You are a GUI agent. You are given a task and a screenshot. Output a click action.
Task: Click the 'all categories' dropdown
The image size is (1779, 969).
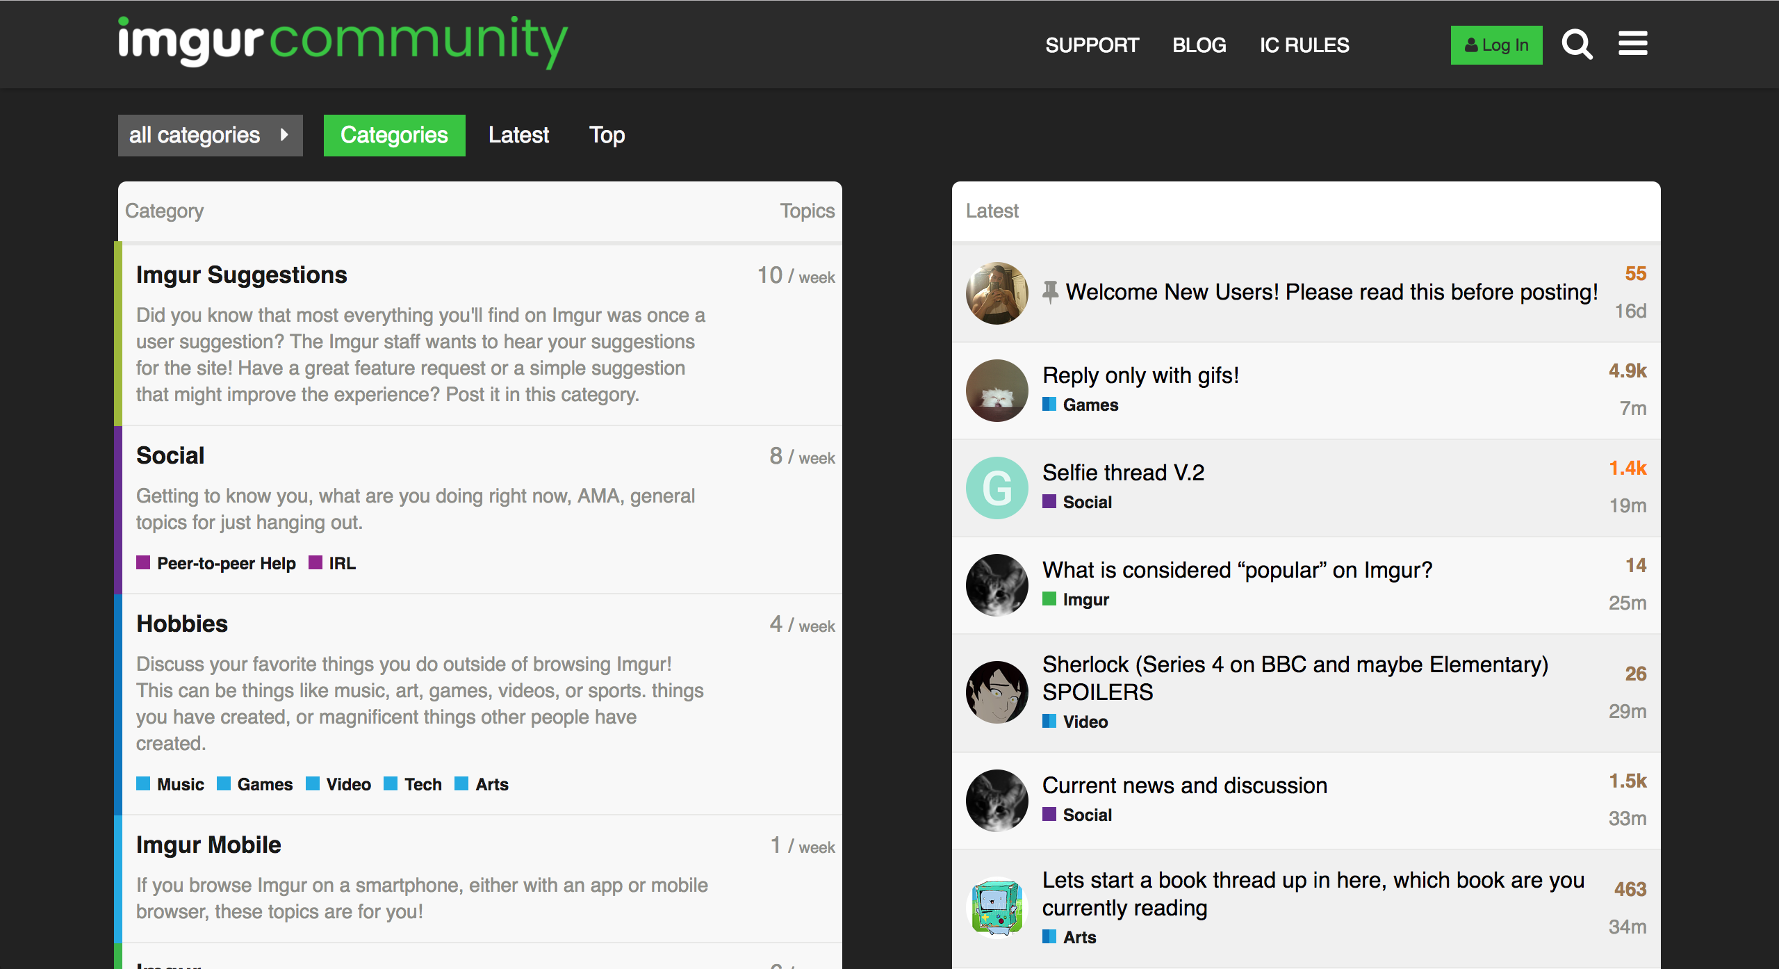click(210, 133)
